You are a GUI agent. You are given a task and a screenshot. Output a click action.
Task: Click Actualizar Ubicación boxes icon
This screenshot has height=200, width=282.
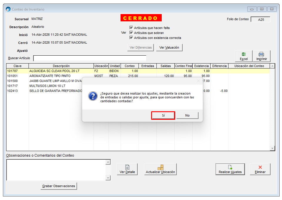pyautogui.click(x=160, y=167)
